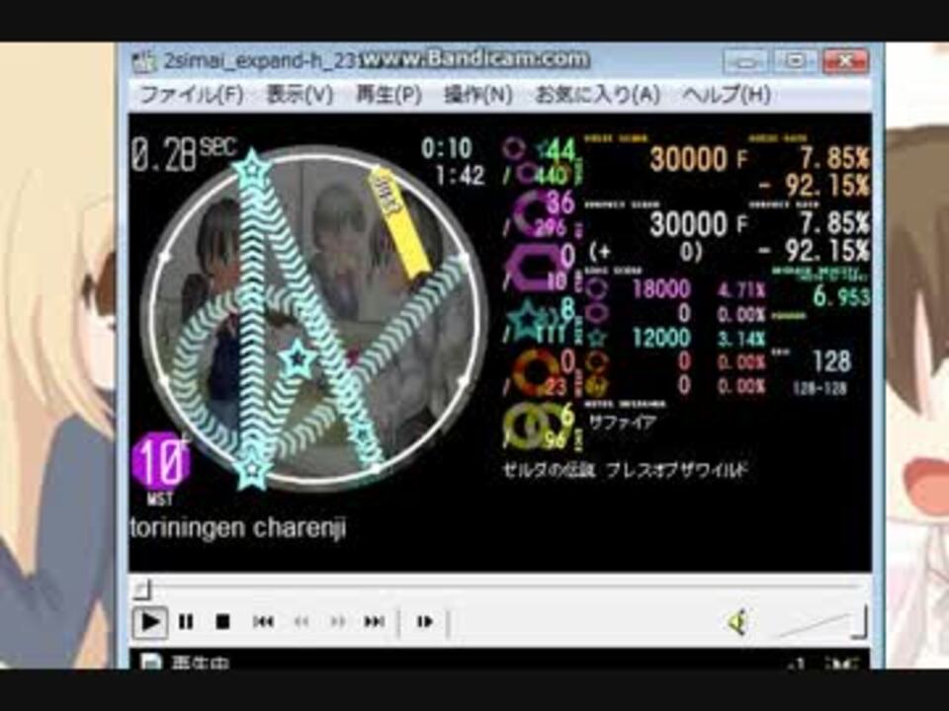This screenshot has height=711, width=949.
Task: Pause the video playback
Action: point(186,621)
